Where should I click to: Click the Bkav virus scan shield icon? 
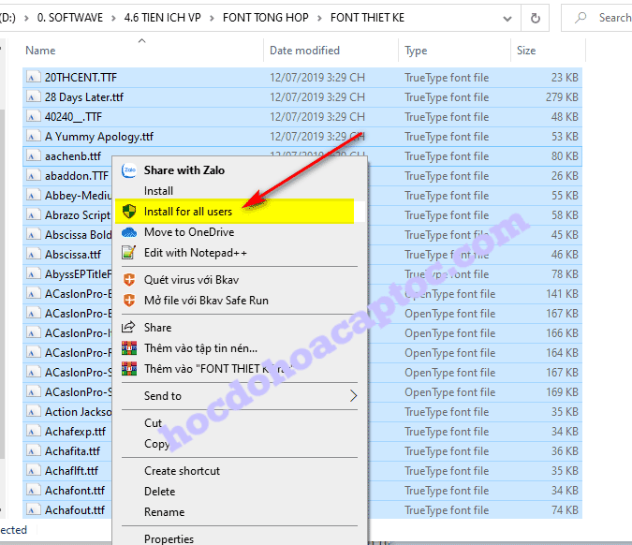[129, 280]
